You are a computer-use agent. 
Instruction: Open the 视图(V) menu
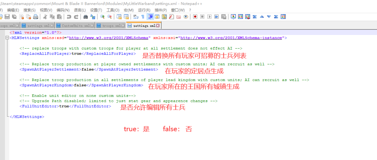[46, 10]
